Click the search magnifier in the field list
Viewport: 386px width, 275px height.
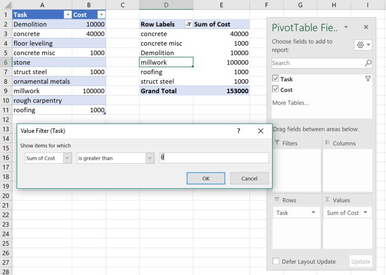[x=368, y=63]
